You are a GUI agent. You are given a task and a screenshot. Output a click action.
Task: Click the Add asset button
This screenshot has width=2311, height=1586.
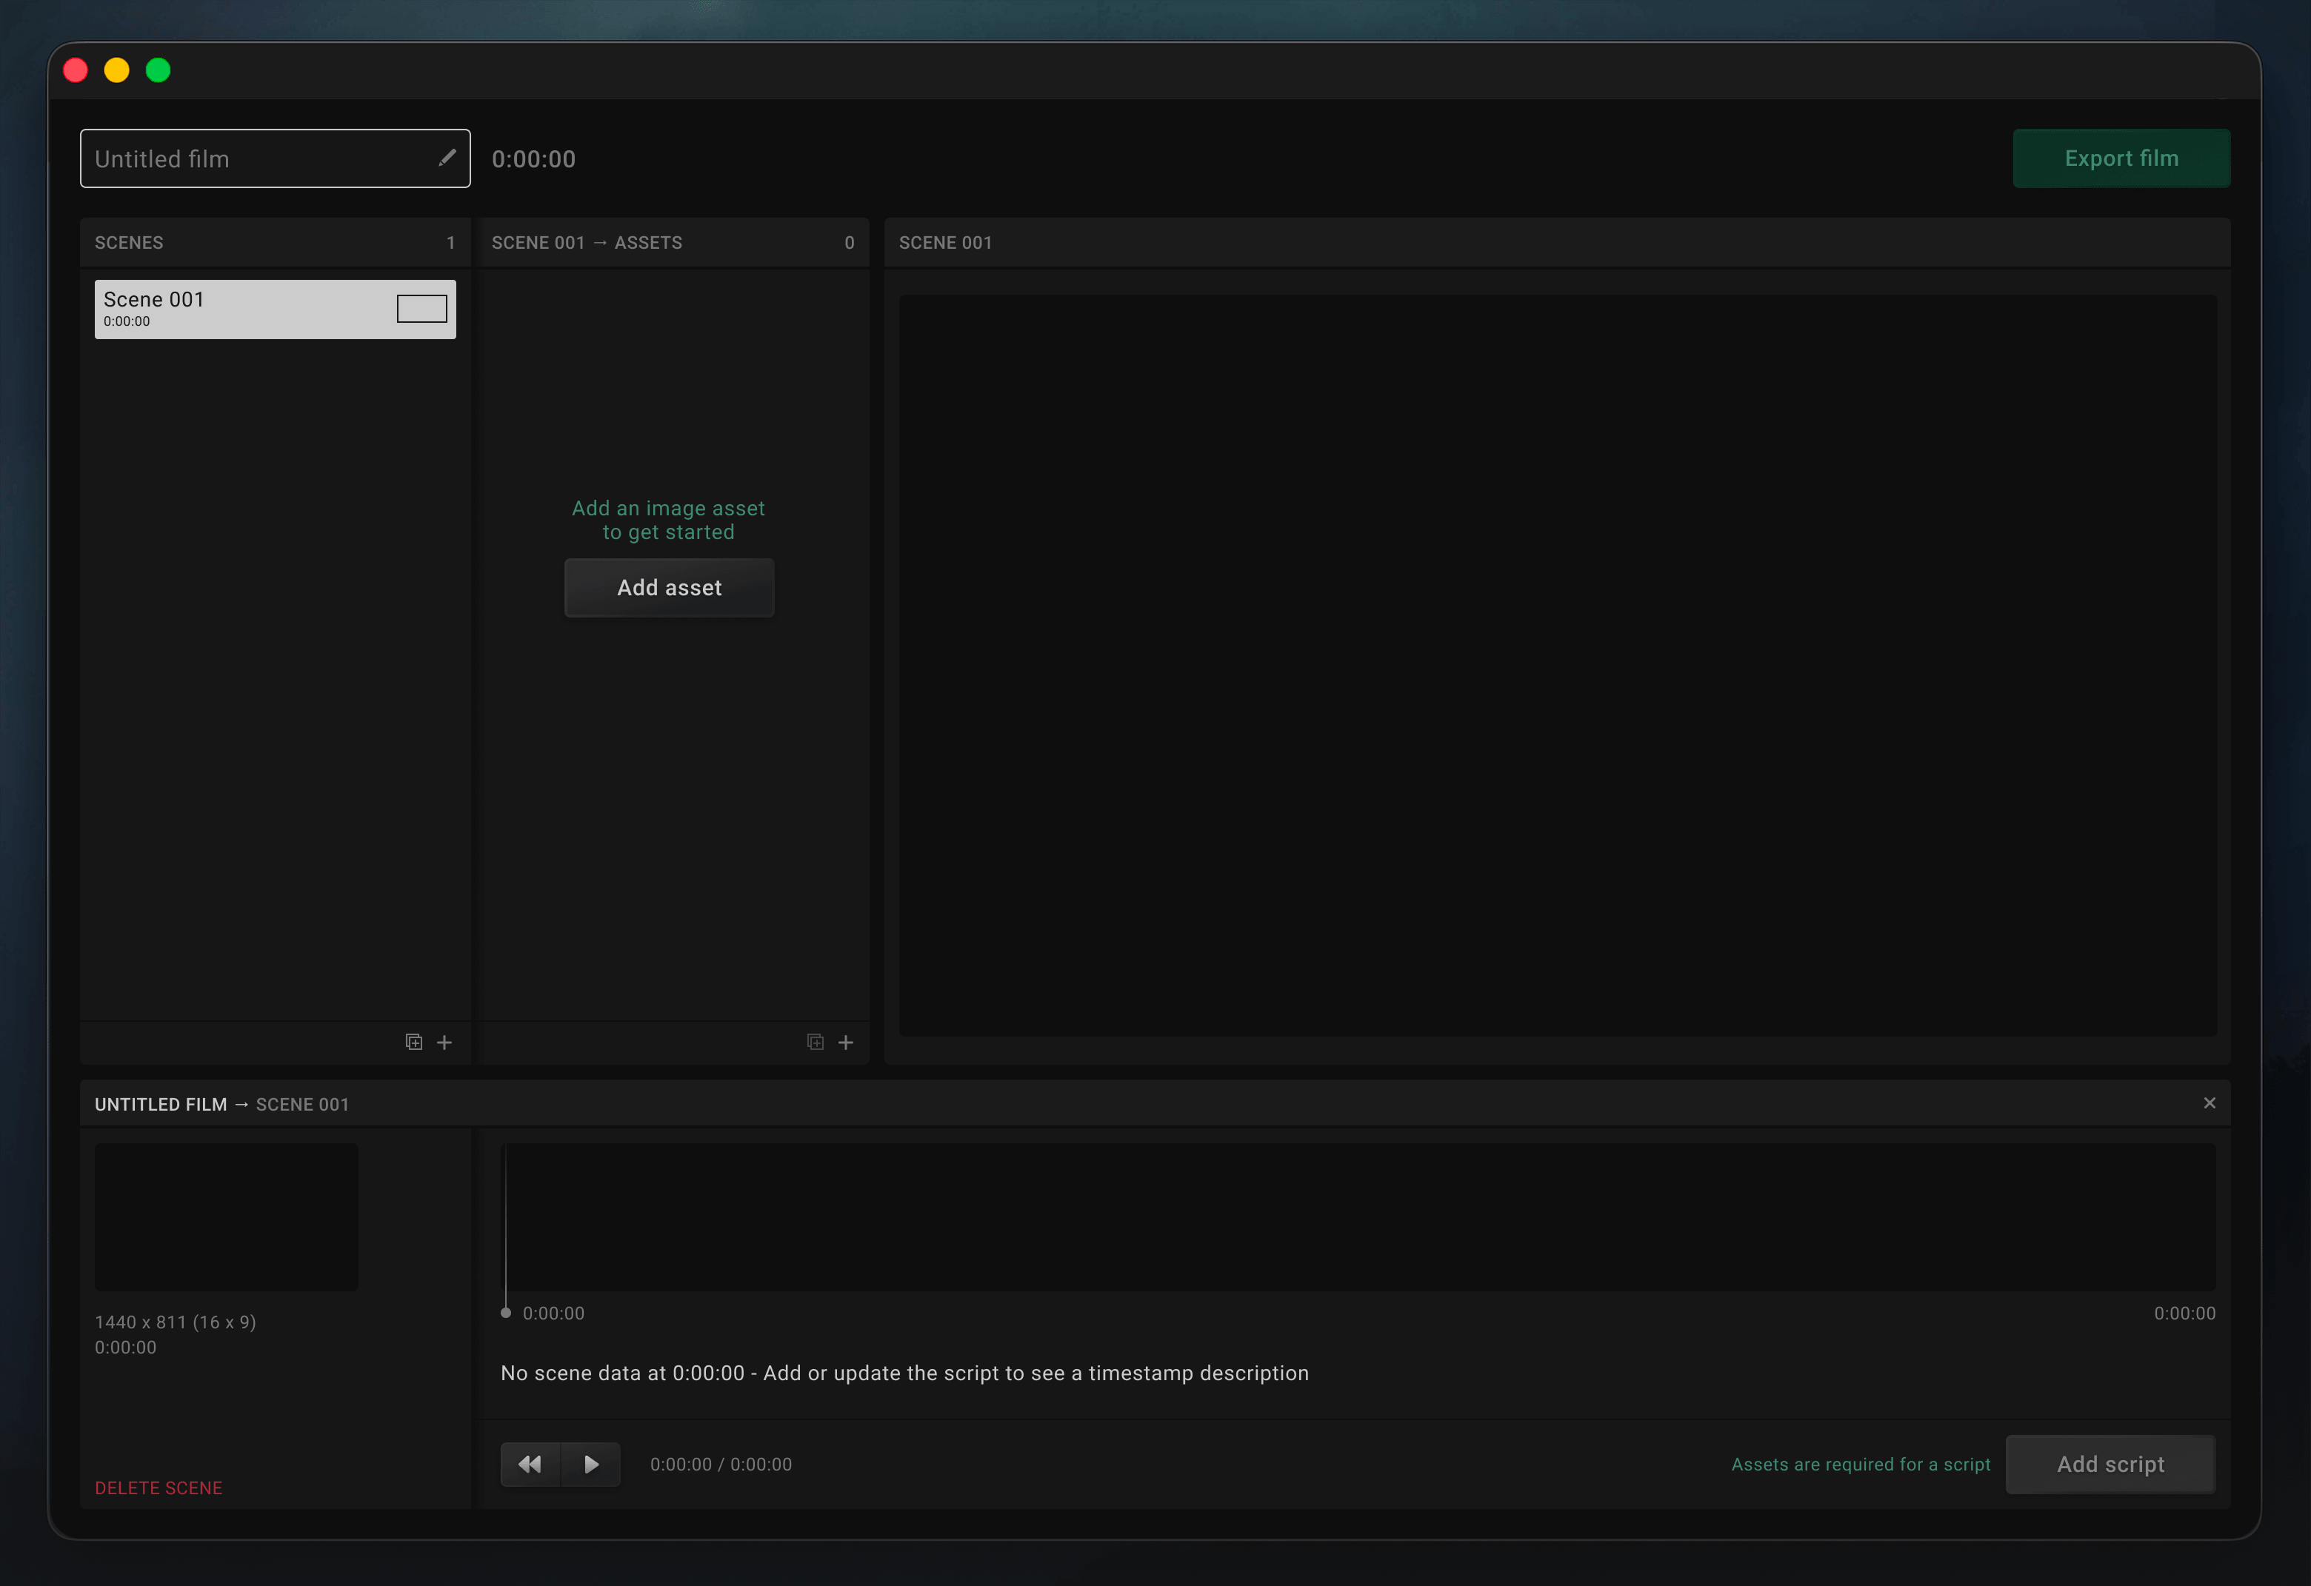(670, 587)
